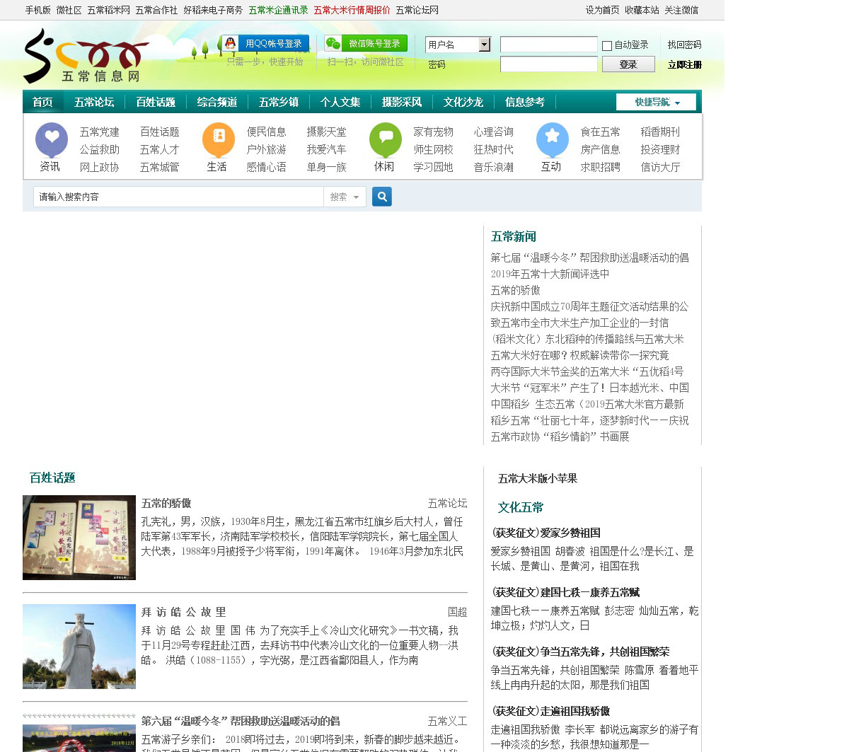Log in with WeChat account button

click(x=366, y=44)
